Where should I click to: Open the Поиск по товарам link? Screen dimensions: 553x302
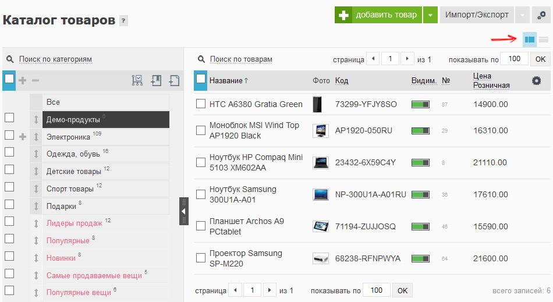click(x=241, y=59)
